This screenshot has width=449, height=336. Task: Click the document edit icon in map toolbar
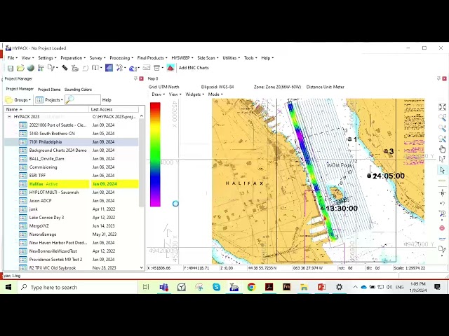tap(443, 249)
